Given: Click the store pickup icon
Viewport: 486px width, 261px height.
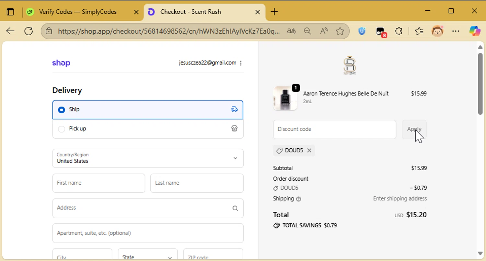Looking at the screenshot, I should point(234,129).
